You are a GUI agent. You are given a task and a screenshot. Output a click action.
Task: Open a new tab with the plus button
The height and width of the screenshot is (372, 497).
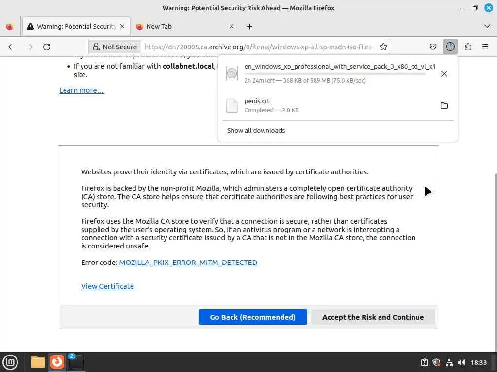point(249,27)
